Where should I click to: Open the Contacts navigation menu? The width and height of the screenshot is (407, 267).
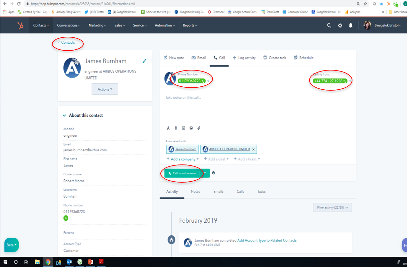pos(41,25)
